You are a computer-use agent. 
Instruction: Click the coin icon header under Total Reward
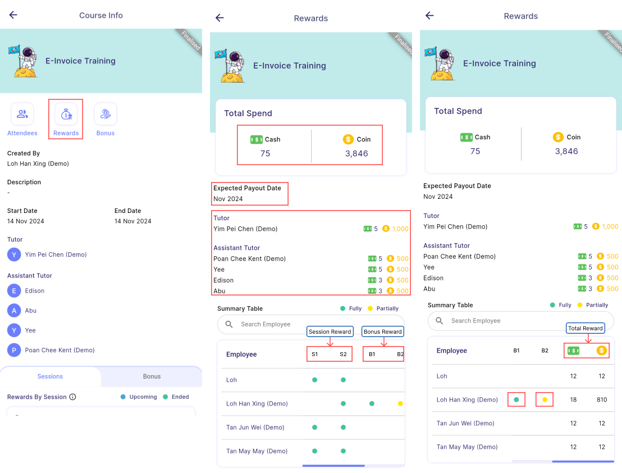(x=602, y=351)
